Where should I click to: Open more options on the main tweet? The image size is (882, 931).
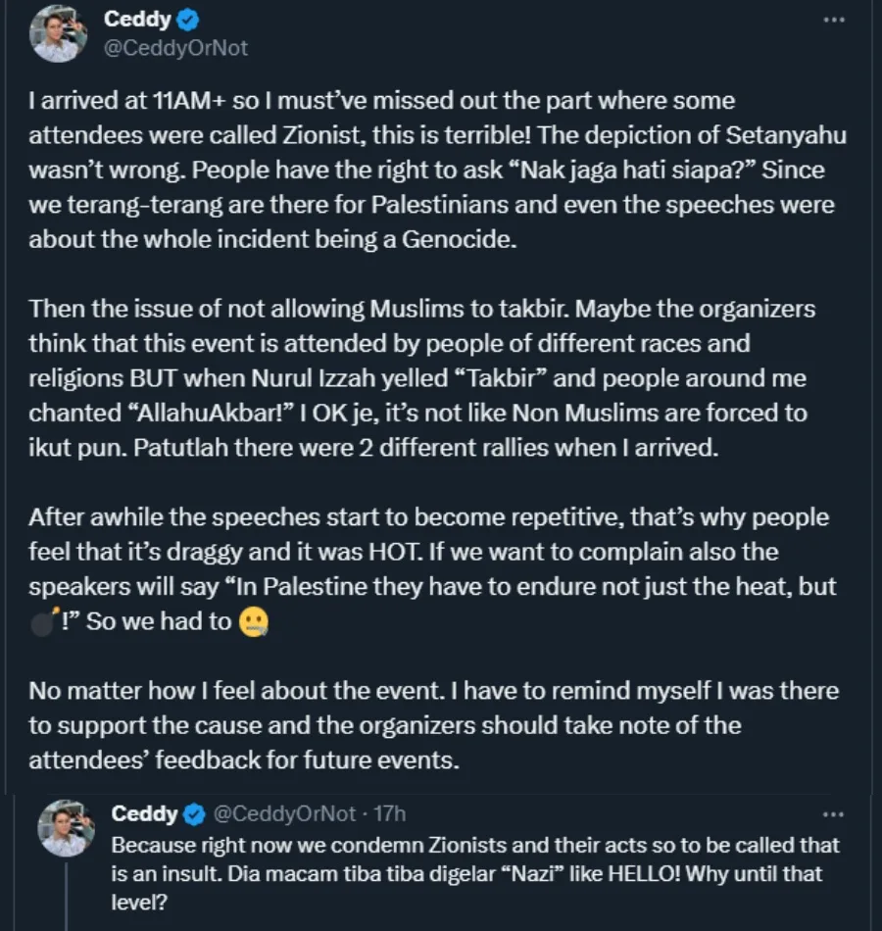click(x=833, y=21)
